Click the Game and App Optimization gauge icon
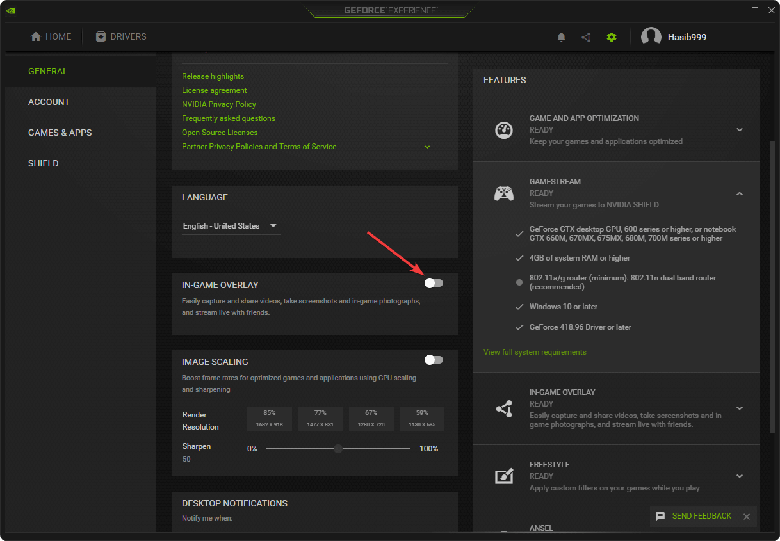The width and height of the screenshot is (780, 541). click(x=504, y=130)
